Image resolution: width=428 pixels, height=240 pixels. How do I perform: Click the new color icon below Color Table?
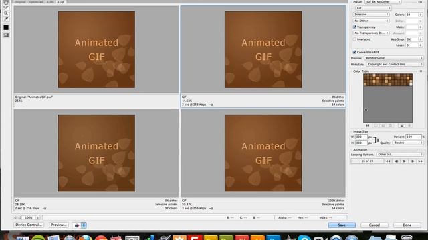(402, 125)
